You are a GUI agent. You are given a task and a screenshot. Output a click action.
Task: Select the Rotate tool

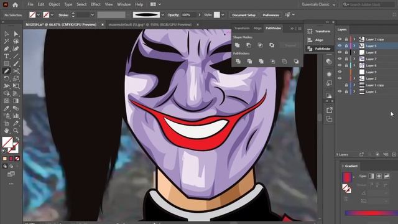[7, 78]
